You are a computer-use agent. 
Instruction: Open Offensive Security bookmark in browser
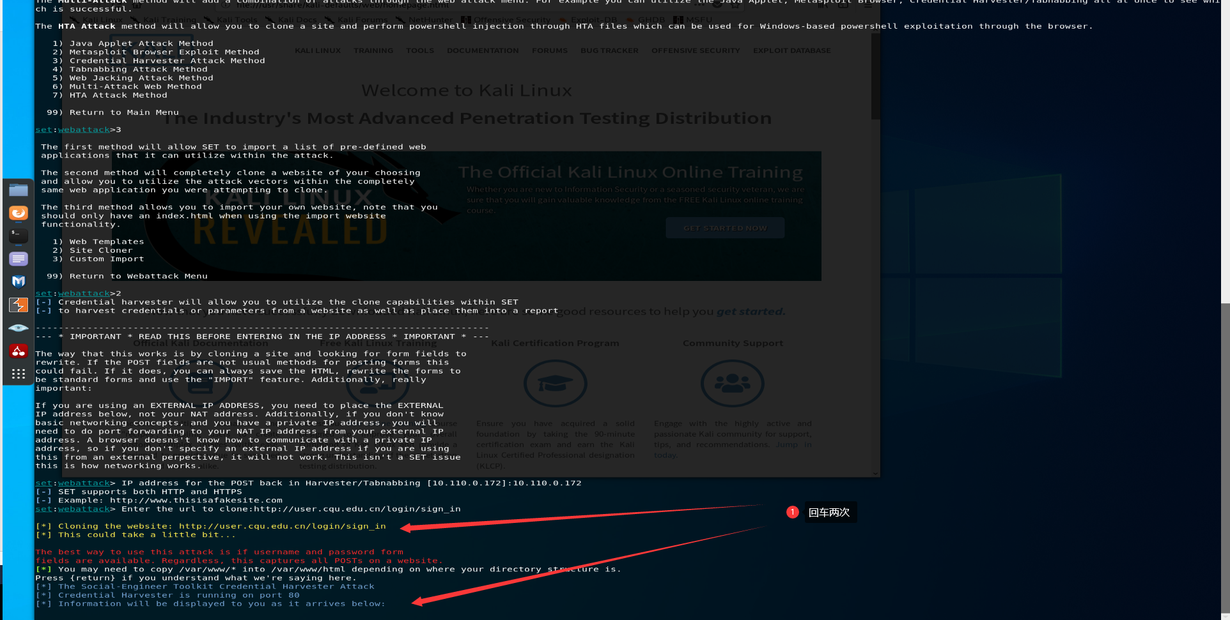[x=506, y=20]
